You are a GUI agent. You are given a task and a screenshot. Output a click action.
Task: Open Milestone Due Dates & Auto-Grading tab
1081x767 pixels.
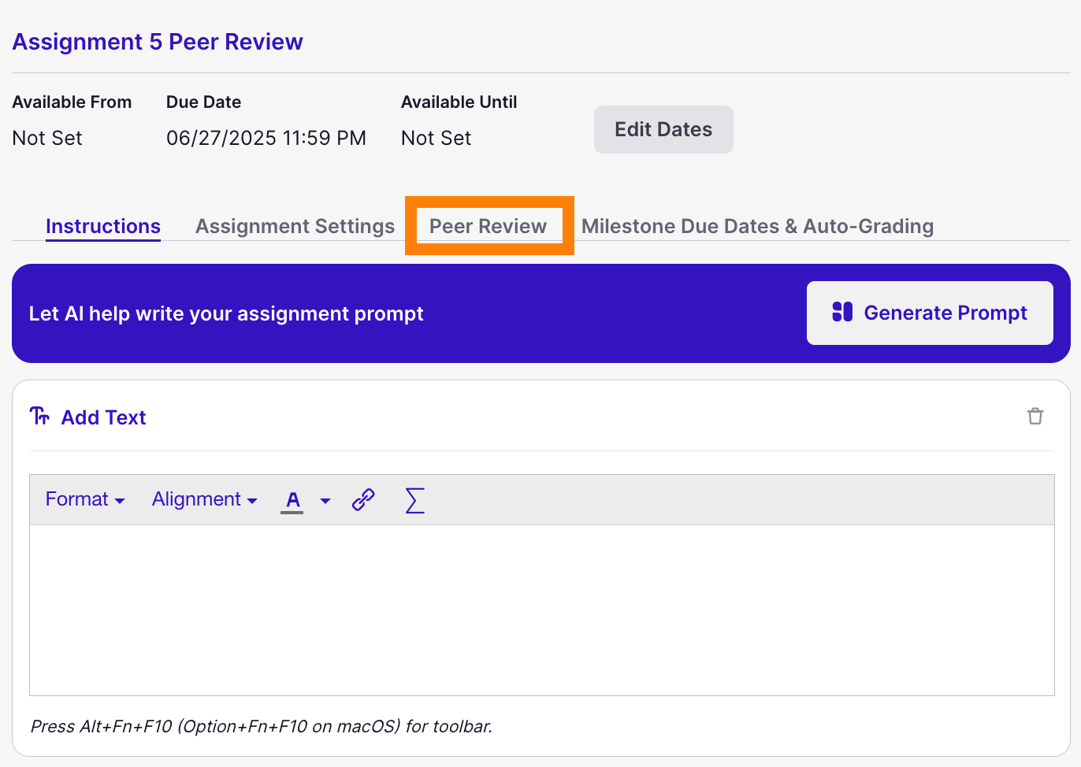coord(757,226)
